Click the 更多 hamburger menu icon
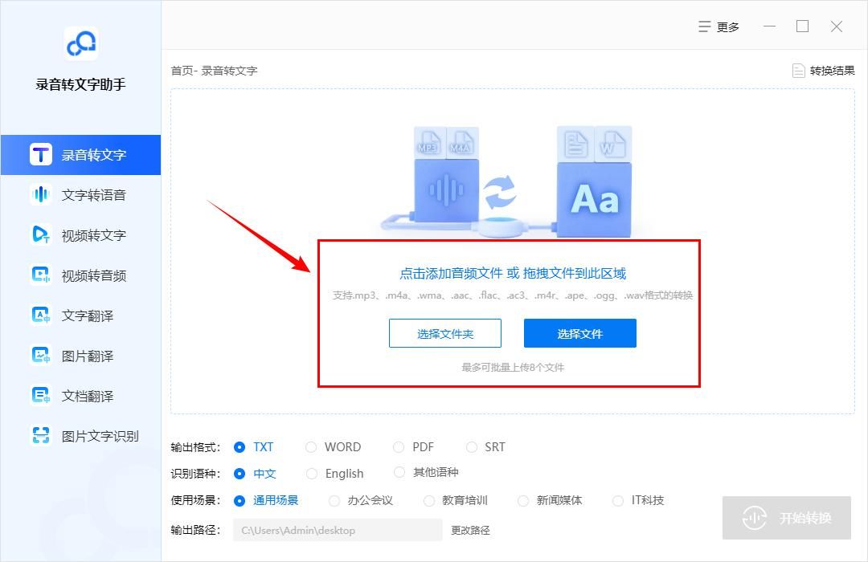Image resolution: width=868 pixels, height=562 pixels. click(x=704, y=26)
